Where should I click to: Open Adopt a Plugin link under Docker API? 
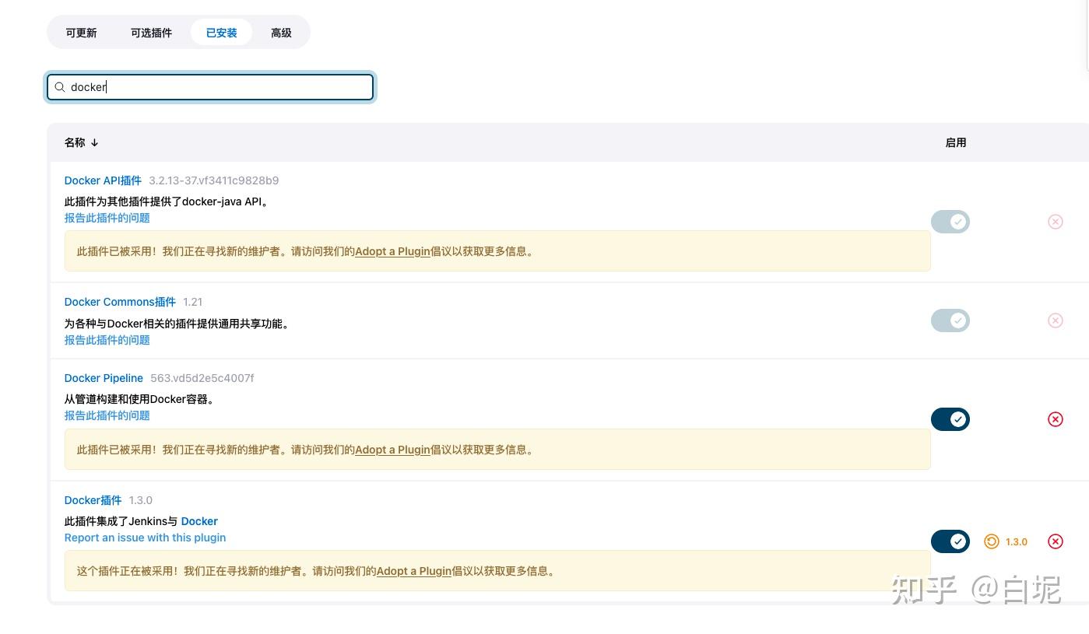(x=392, y=251)
